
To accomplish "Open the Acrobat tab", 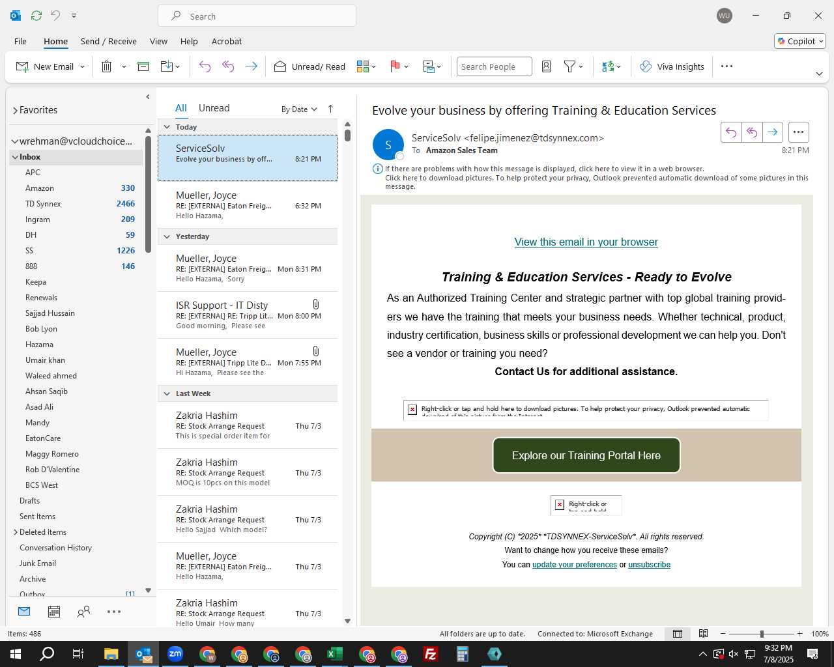I will (227, 41).
